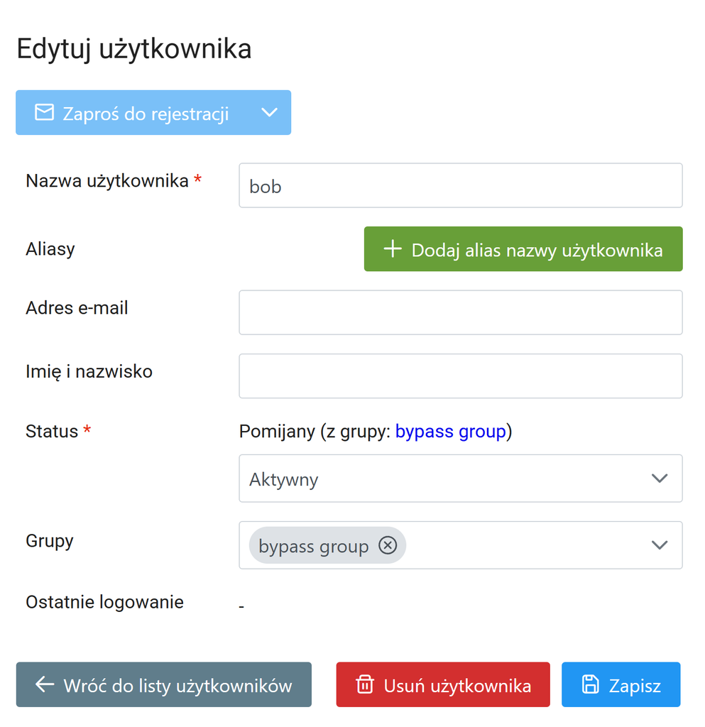Click the envelope icon on the invite button
This screenshot has height=727, width=705.
coord(45,113)
